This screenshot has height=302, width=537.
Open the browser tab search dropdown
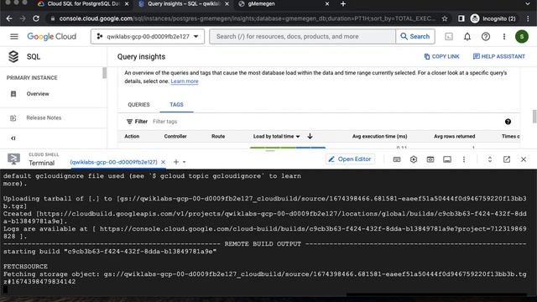pyautogui.click(x=528, y=3)
